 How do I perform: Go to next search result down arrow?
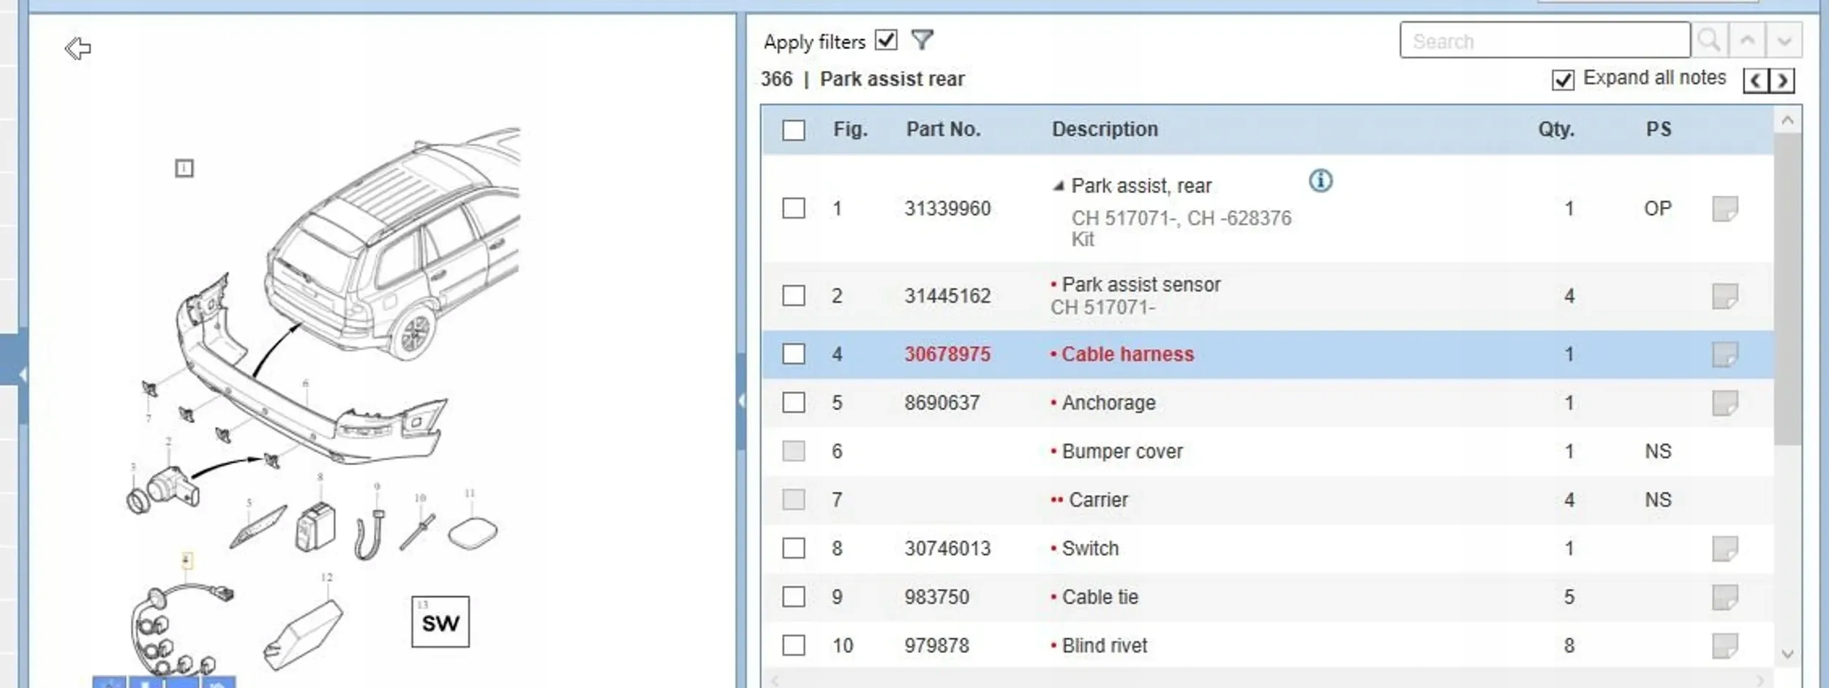1784,40
